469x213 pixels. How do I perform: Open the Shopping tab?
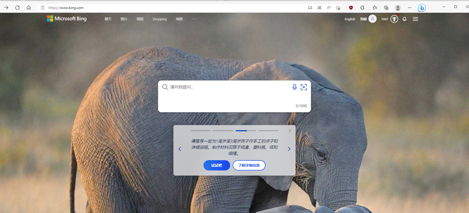click(x=159, y=19)
